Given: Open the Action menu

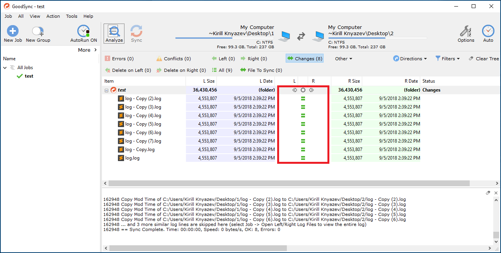Looking at the screenshot, I should point(53,16).
